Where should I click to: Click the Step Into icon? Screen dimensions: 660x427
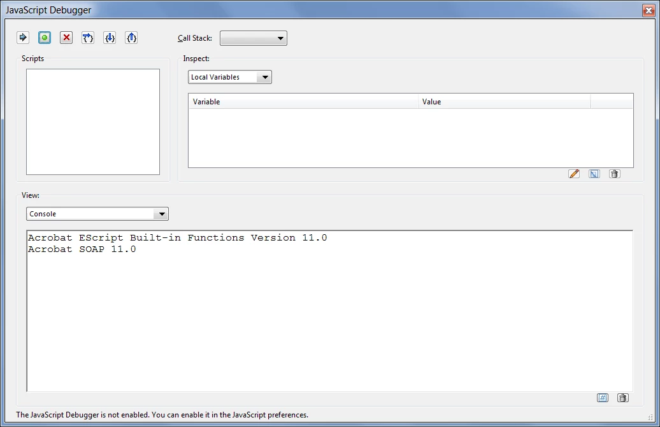(x=110, y=38)
